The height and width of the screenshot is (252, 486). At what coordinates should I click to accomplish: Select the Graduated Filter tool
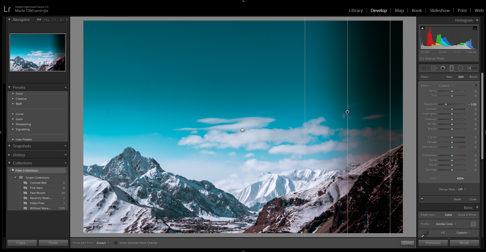[452, 68]
